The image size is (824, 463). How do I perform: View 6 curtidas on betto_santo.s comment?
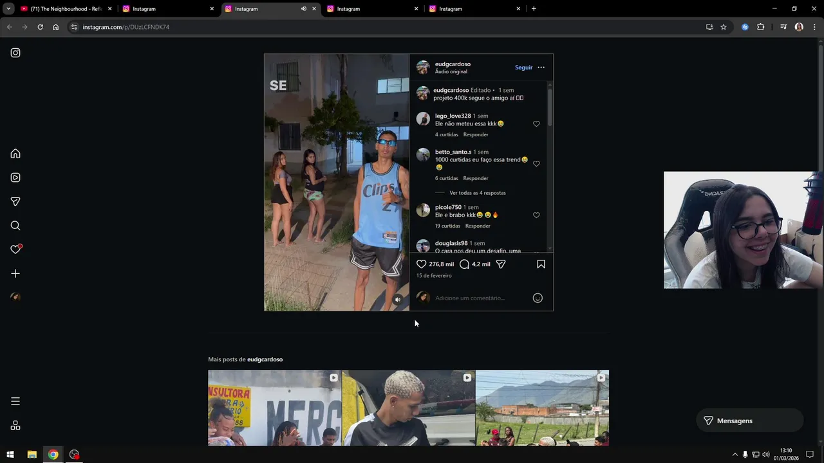point(446,178)
